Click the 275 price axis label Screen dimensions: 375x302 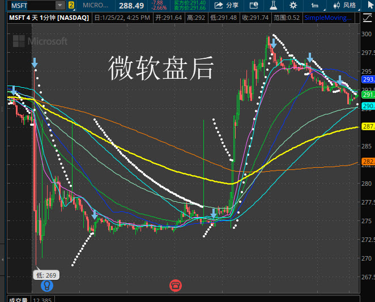click(x=367, y=221)
